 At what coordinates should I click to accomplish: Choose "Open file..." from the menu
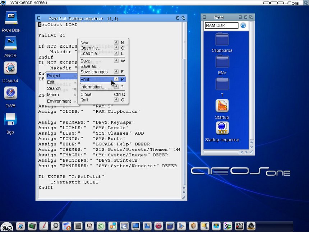click(x=91, y=48)
